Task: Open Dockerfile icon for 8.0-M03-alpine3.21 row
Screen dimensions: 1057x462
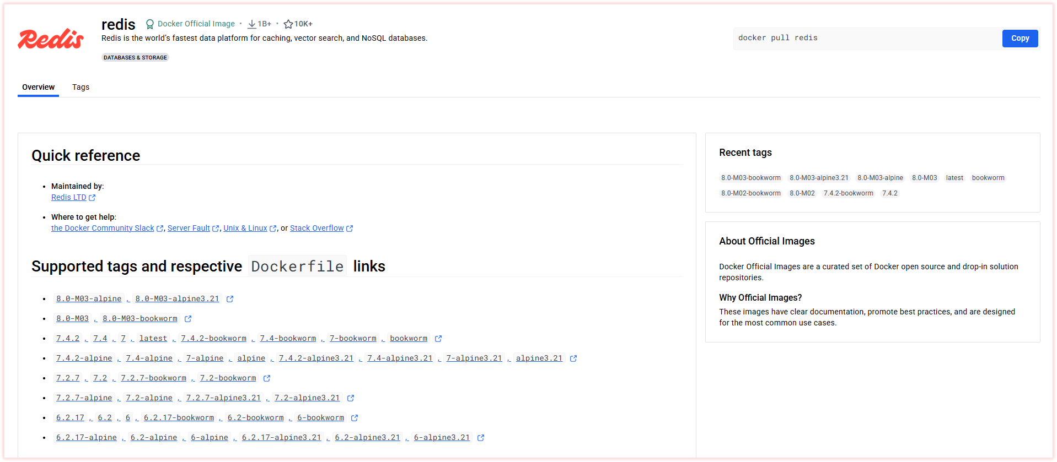Action: coord(230,299)
